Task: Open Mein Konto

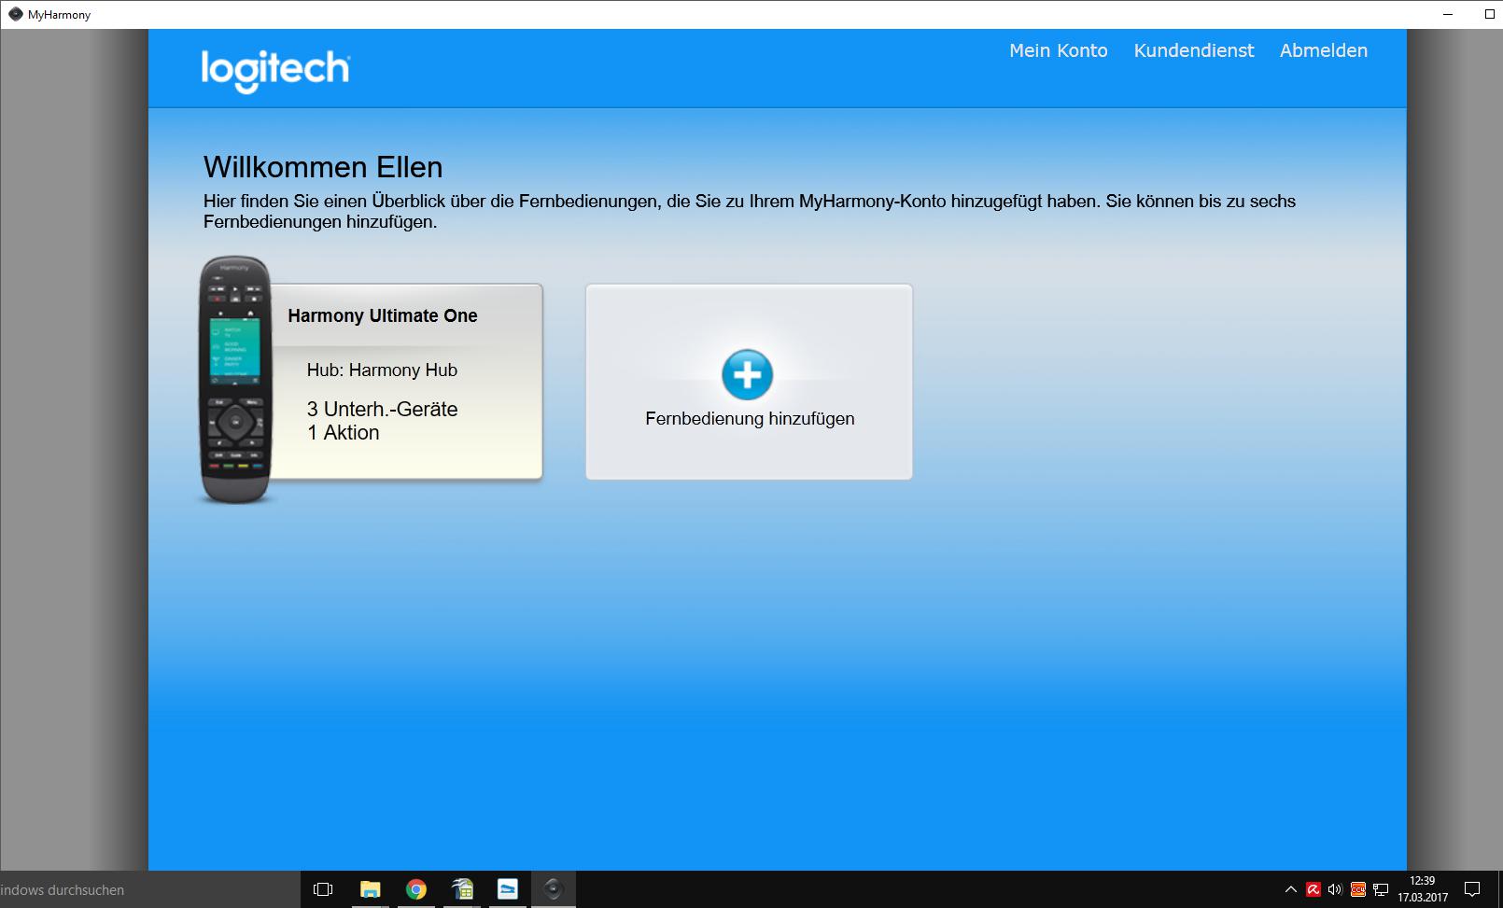Action: coord(1058,51)
